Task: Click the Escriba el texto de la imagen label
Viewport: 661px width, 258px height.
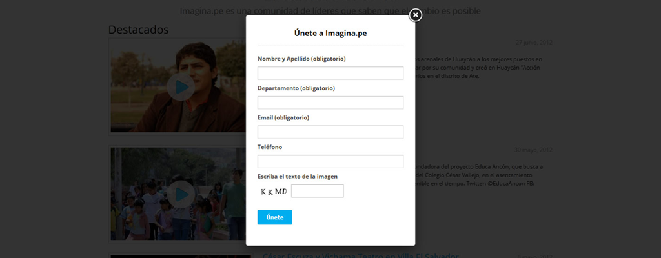Action: click(298, 177)
